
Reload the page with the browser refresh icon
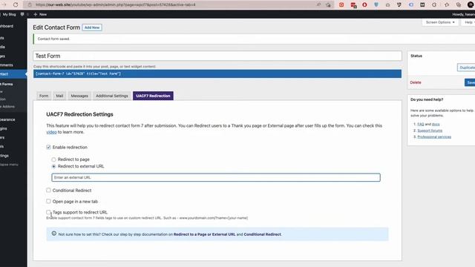pyautogui.click(x=16, y=4)
